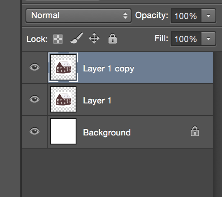
Task: Open the Opacity slider dropdown arrow
Action: 208,16
